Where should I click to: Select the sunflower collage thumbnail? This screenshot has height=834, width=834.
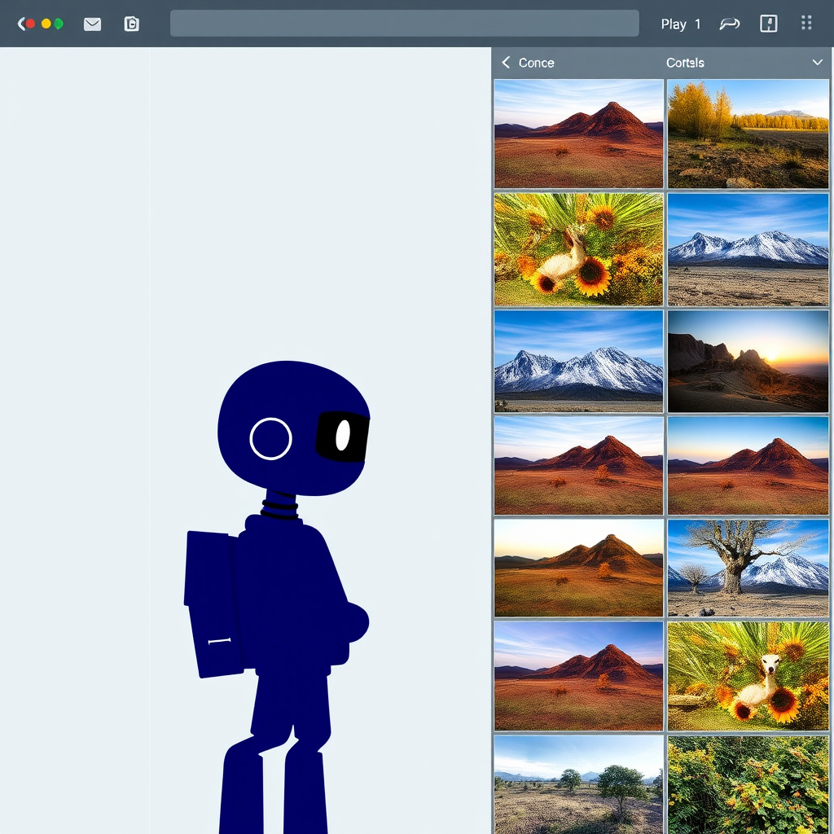tap(577, 249)
